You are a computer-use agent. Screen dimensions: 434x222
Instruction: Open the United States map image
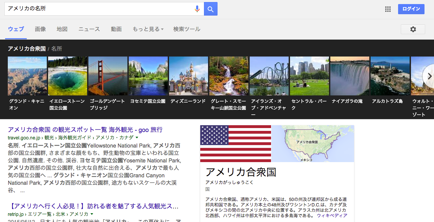point(313,143)
